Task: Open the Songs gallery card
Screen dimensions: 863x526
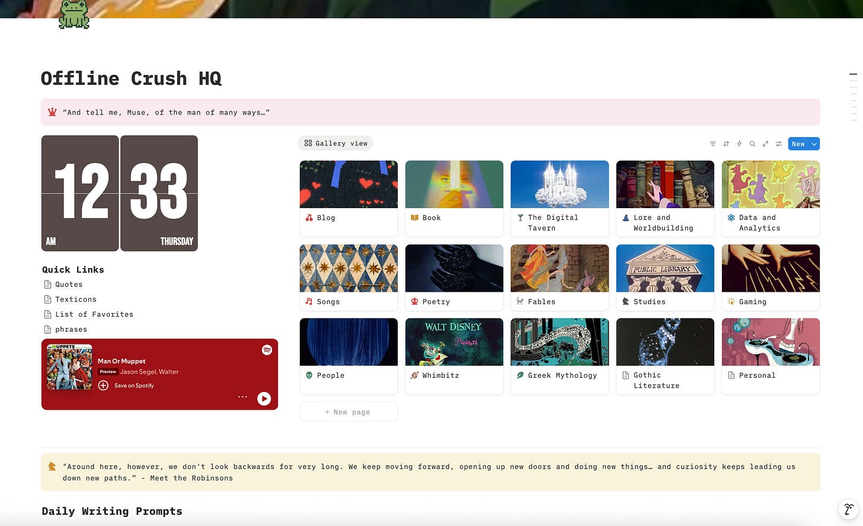Action: coord(349,278)
